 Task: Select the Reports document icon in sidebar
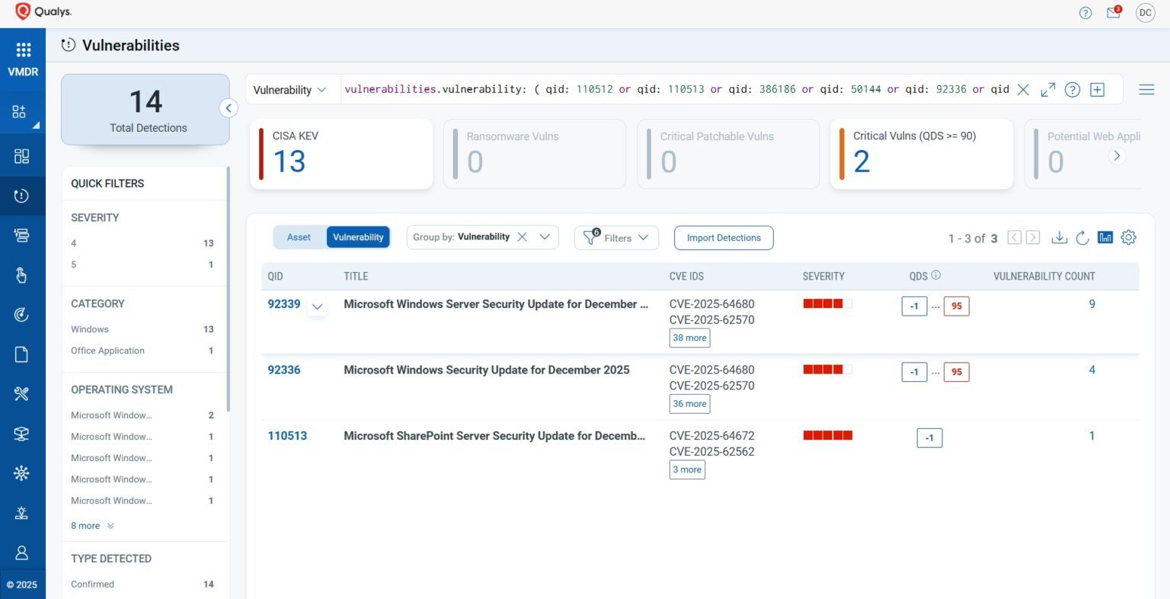(21, 354)
